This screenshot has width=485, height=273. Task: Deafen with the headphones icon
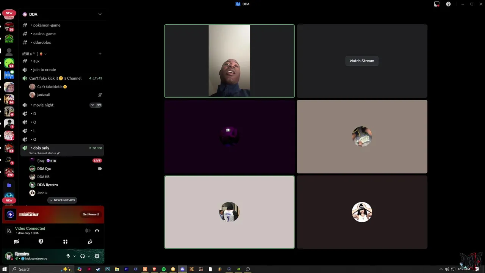click(x=83, y=256)
